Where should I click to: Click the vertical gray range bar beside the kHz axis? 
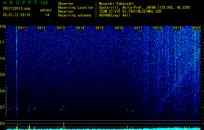point(6,101)
